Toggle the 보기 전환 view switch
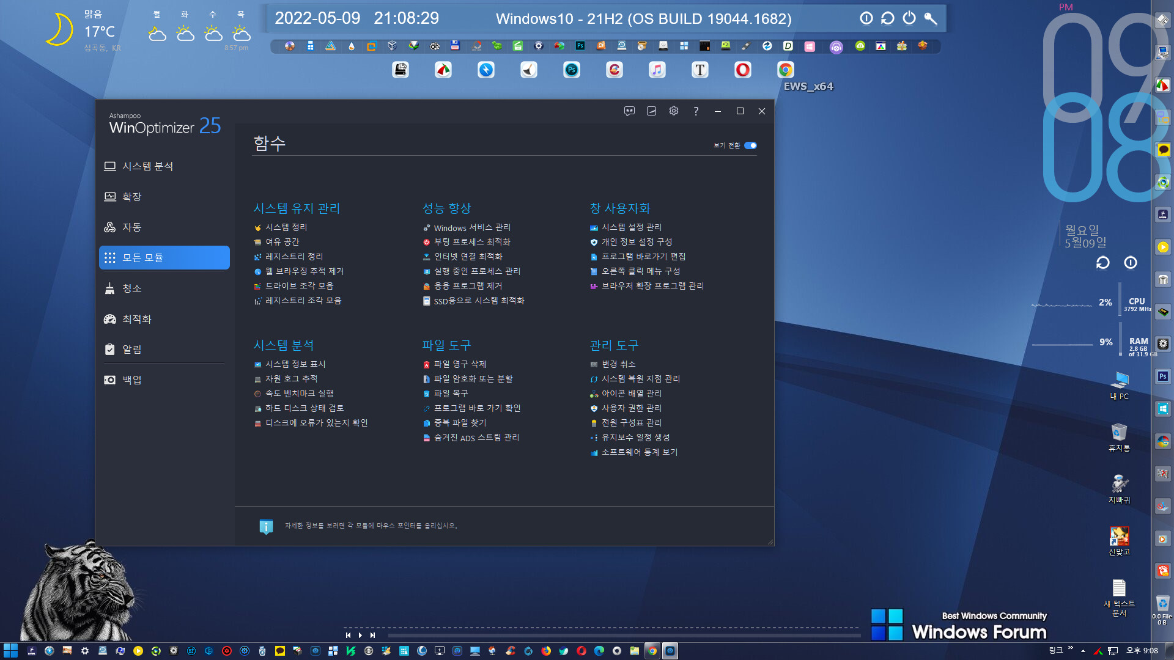Screen dimensions: 1174x660 coord(750,145)
